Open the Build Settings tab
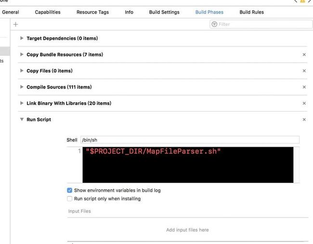Image resolution: width=313 pixels, height=244 pixels. (x=164, y=12)
